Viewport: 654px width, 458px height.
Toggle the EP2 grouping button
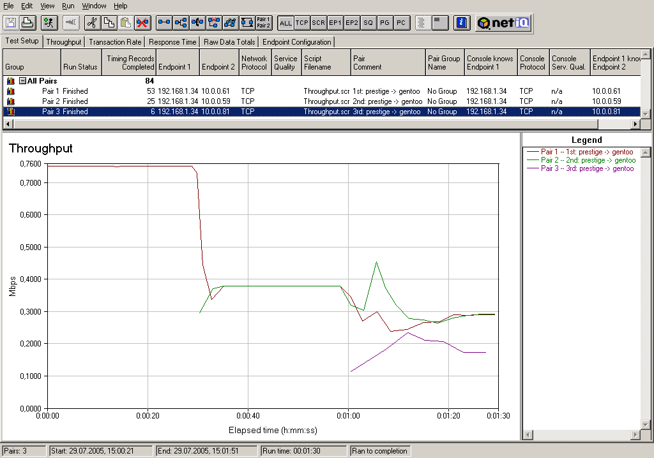click(x=352, y=22)
